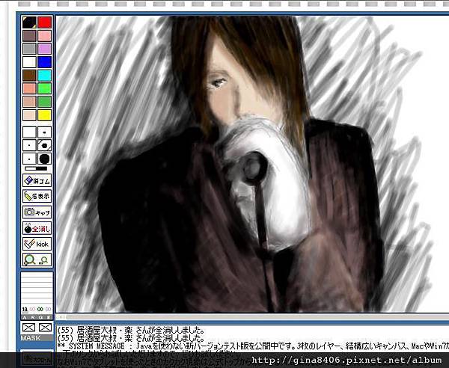
Task: Select the 消ゴム eraser tool
Action: (x=37, y=180)
